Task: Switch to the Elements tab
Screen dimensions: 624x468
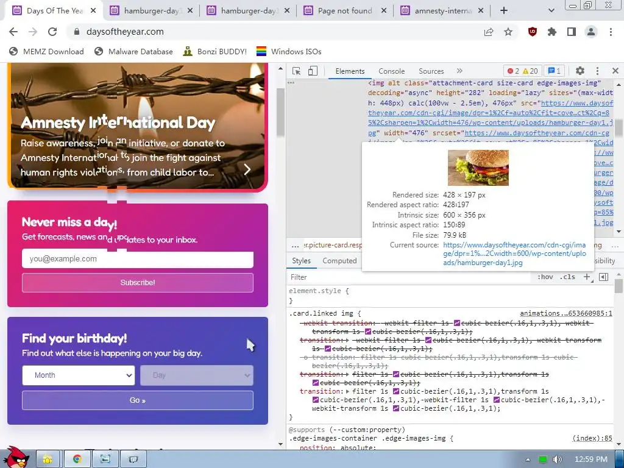Action: click(x=350, y=71)
